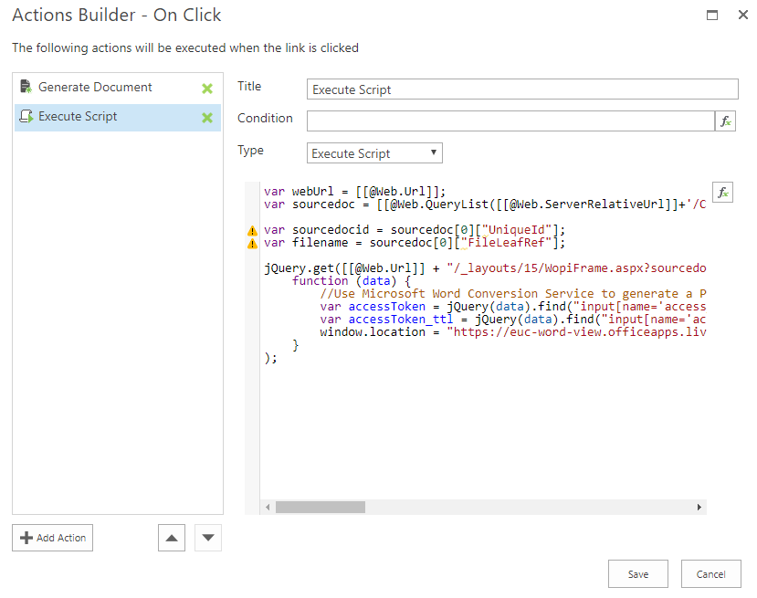
Task: Click the script editor horizontal scrollbar thumb
Action: click(x=320, y=507)
